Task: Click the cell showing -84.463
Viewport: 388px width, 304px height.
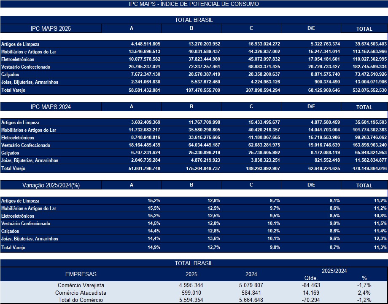Action: point(311,285)
